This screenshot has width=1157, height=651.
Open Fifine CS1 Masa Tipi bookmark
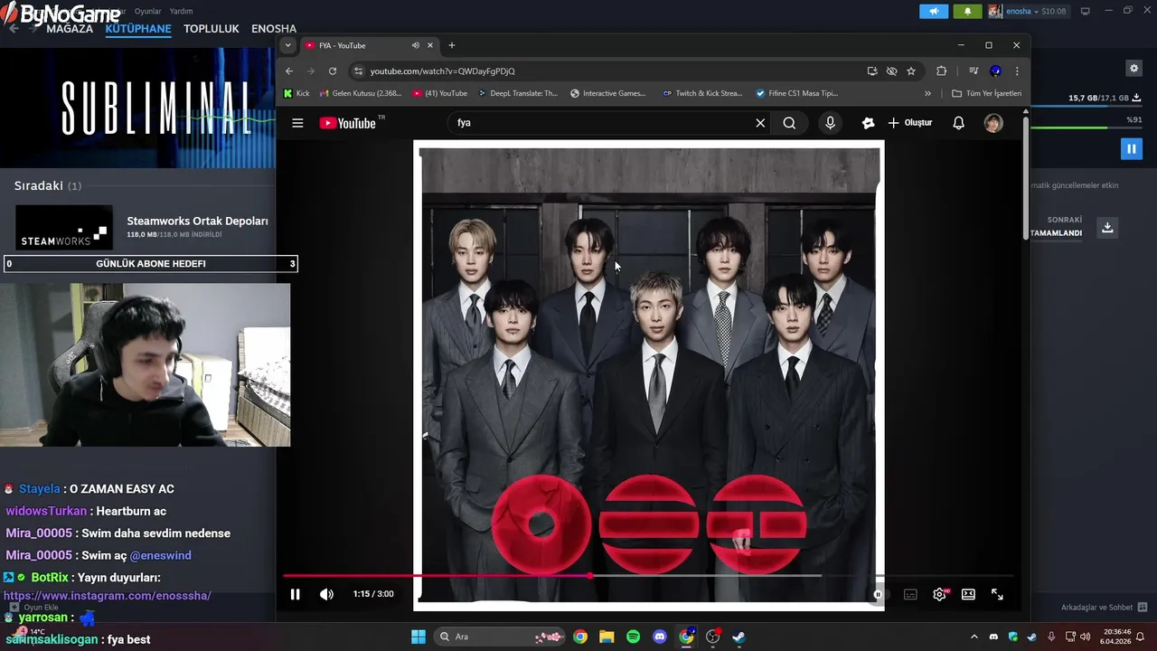[797, 93]
